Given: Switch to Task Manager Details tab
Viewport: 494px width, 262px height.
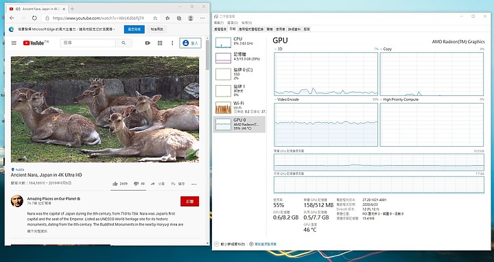Looking at the screenshot, I should pos(294,29).
